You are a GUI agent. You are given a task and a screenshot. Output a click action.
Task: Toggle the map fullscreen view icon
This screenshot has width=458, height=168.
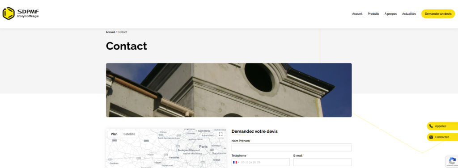pyautogui.click(x=221, y=134)
